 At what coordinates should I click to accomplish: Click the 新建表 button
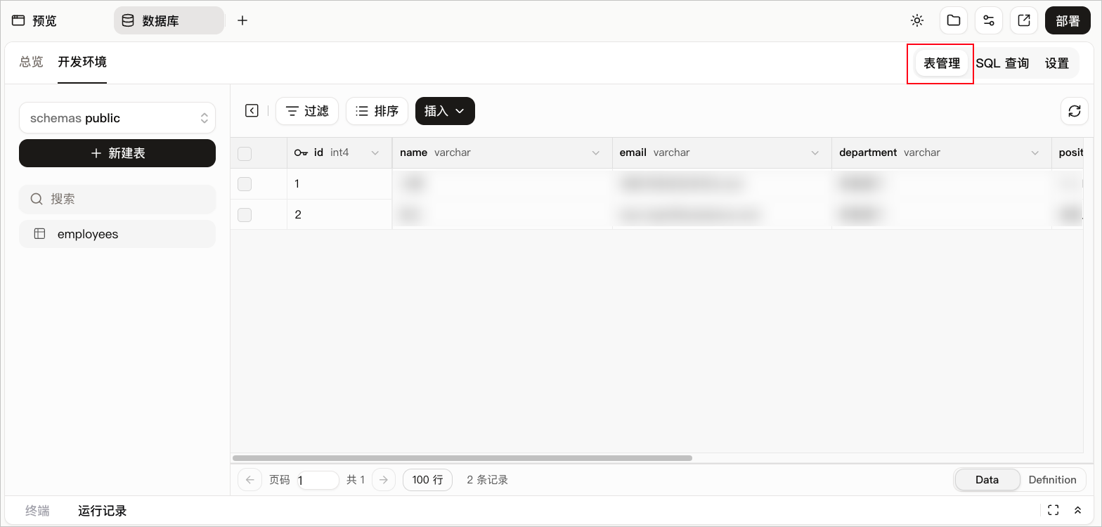117,153
